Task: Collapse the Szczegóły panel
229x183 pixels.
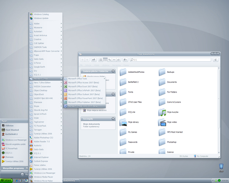Action: [113, 119]
